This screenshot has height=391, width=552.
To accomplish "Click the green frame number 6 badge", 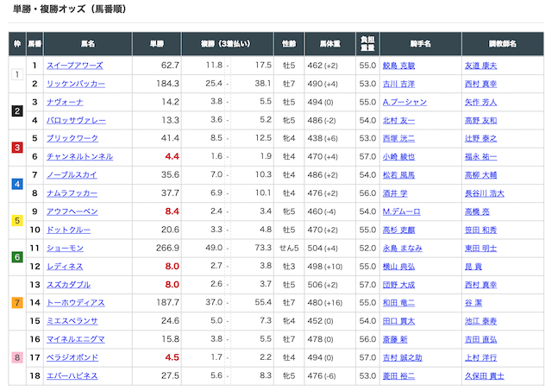I will tap(16, 257).
